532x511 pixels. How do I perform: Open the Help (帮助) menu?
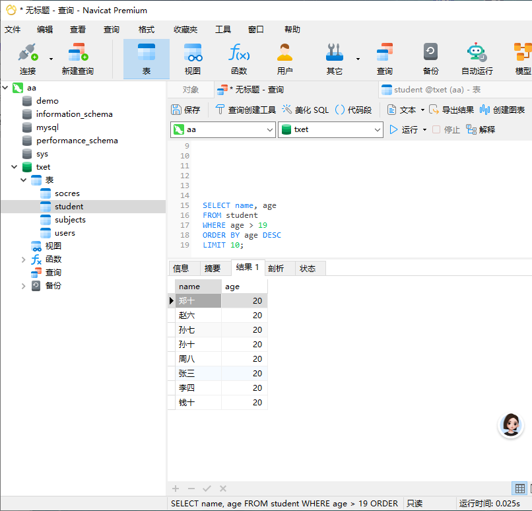click(x=292, y=30)
